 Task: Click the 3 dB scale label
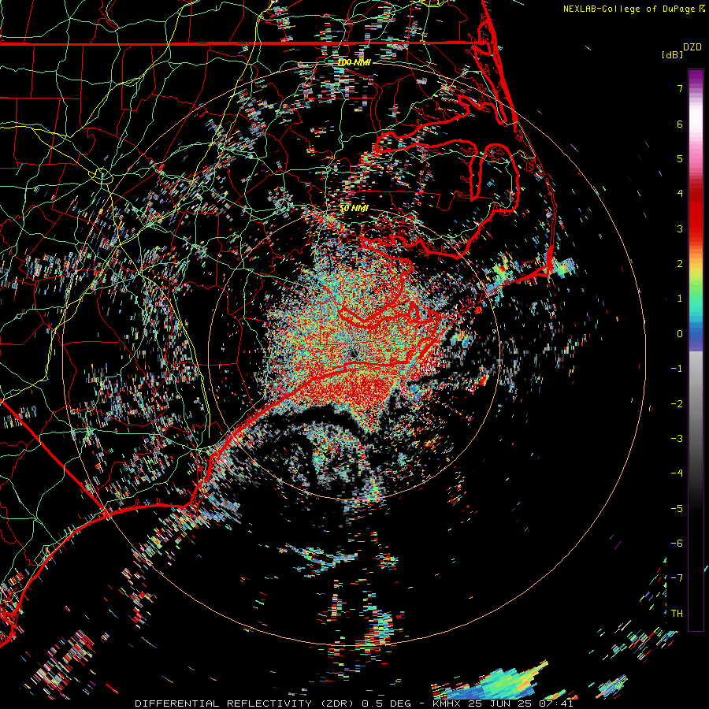pyautogui.click(x=680, y=228)
